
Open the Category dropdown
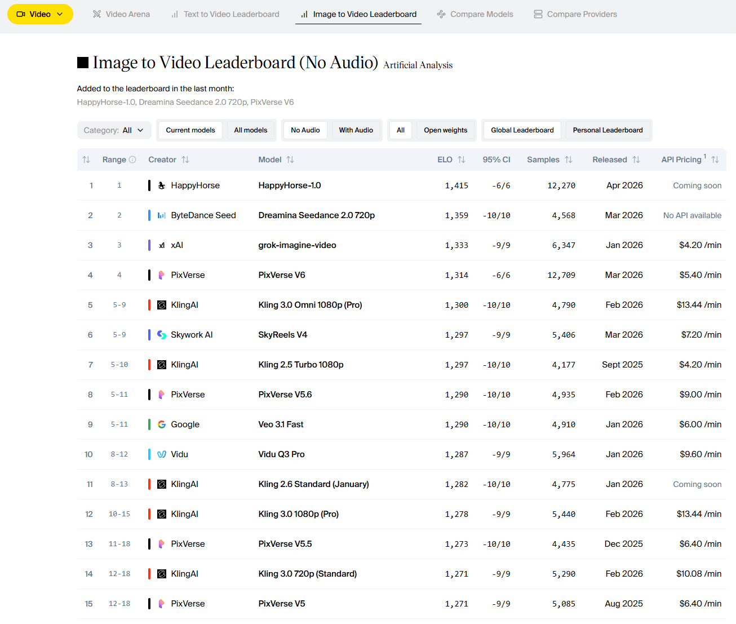tap(114, 130)
